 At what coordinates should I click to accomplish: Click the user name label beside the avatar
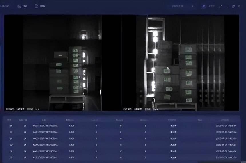click(212, 6)
